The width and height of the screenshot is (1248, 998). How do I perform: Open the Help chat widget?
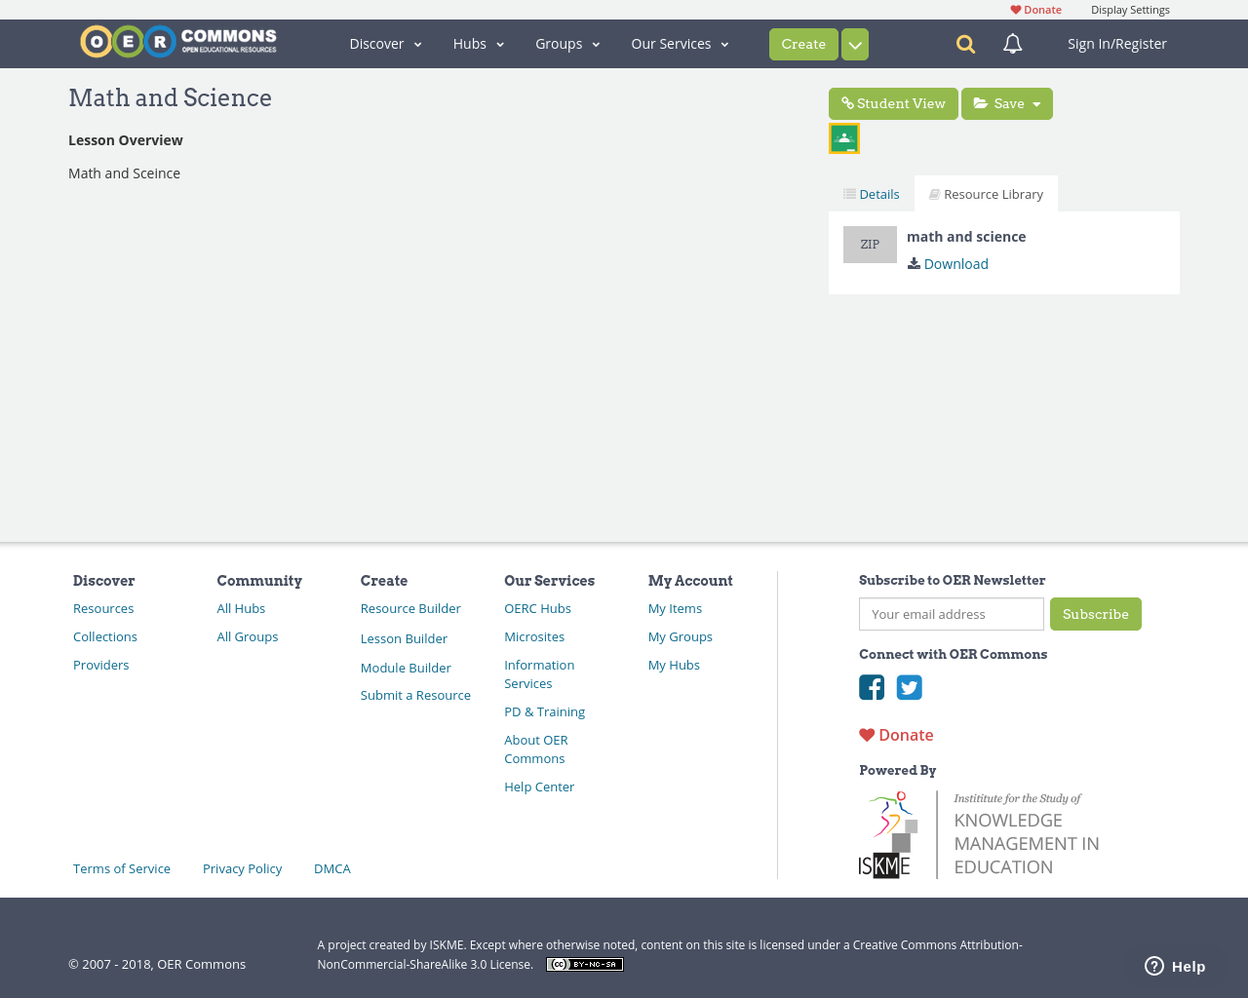point(1174,965)
